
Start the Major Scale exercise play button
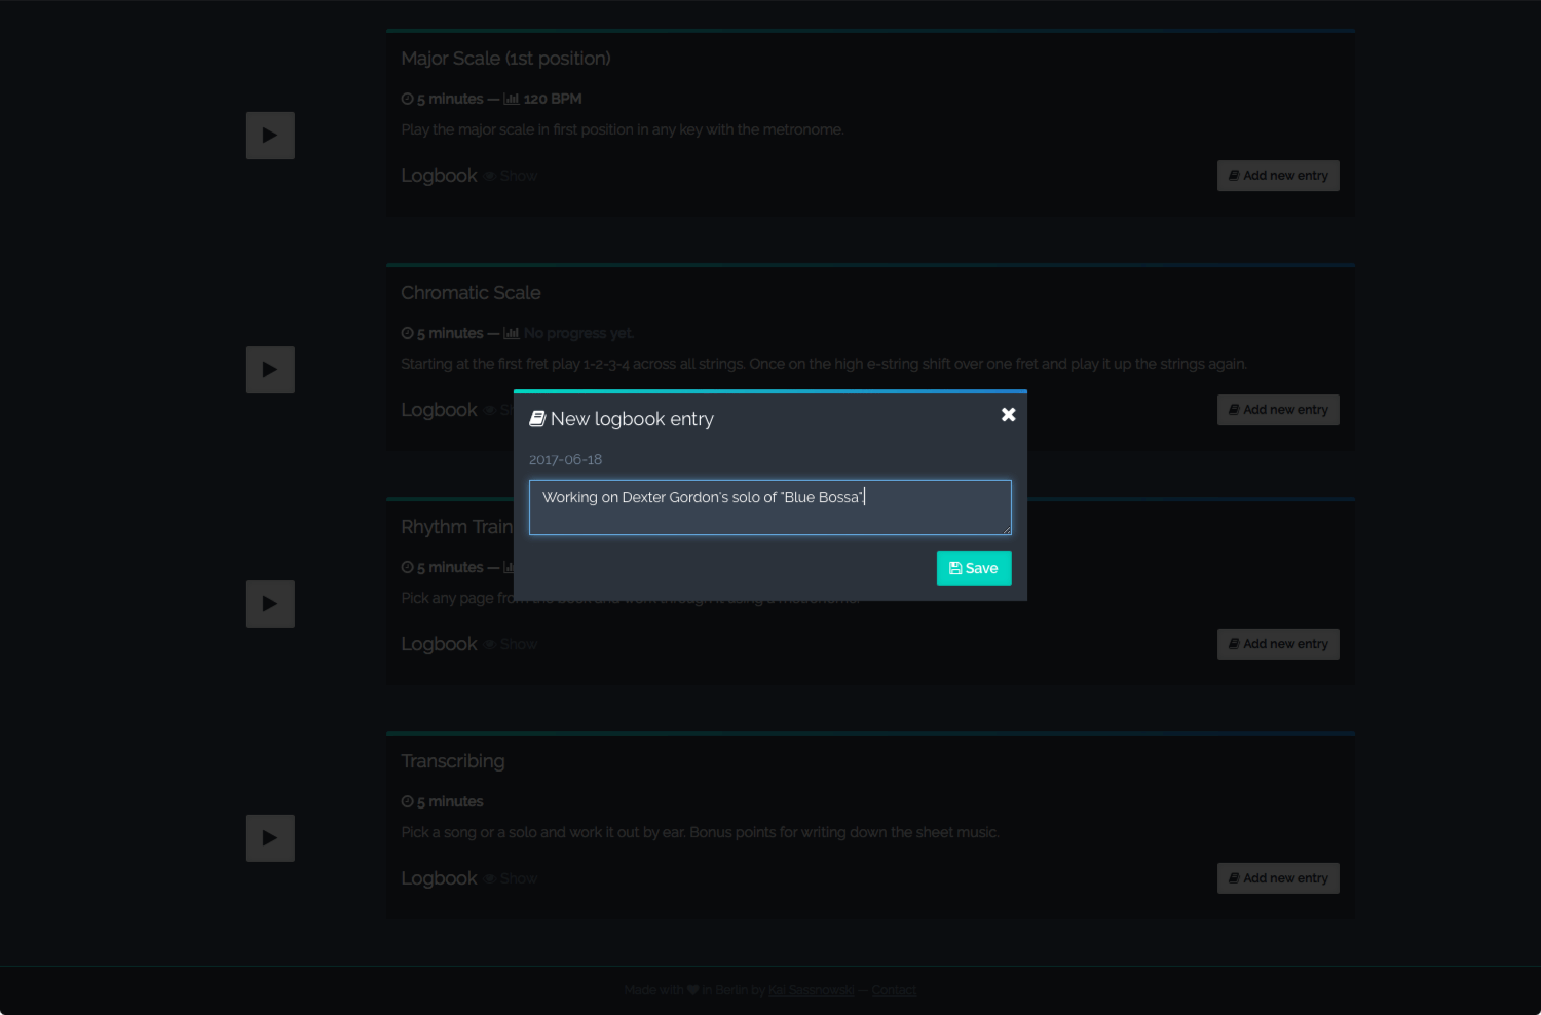click(270, 135)
